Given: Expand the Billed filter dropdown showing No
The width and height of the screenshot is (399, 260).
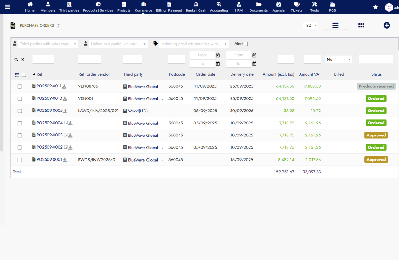Looking at the screenshot, I should coord(339,60).
